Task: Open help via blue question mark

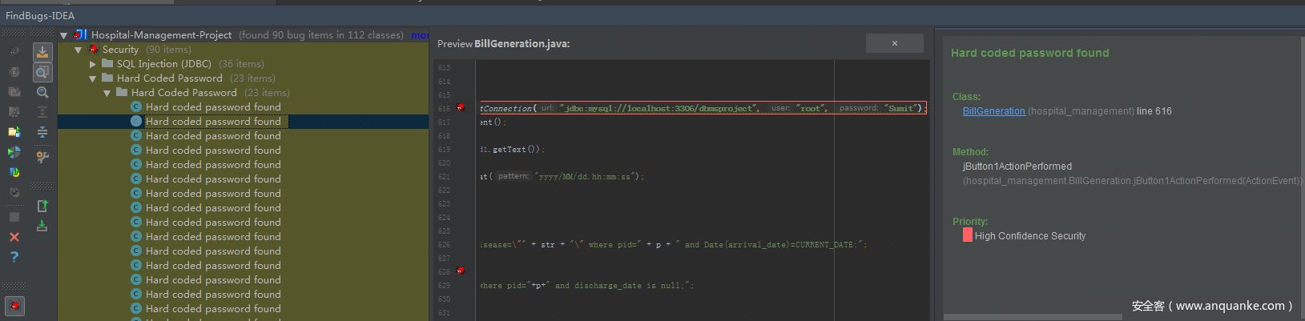Action: pos(14,257)
